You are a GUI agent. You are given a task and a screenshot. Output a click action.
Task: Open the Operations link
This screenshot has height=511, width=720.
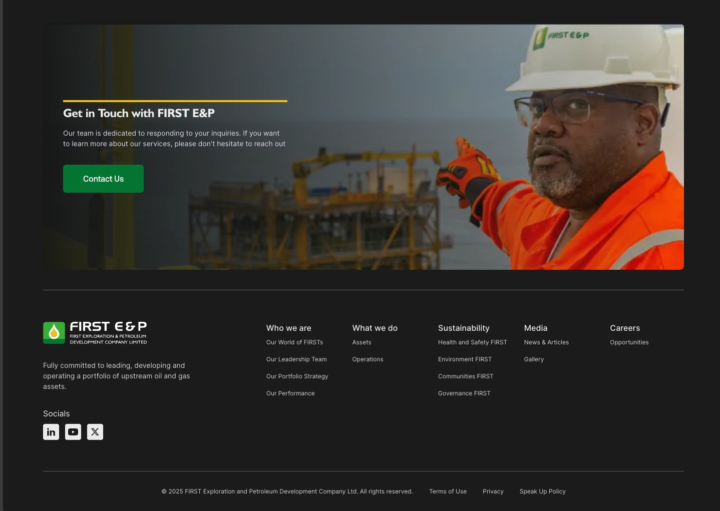coord(368,359)
